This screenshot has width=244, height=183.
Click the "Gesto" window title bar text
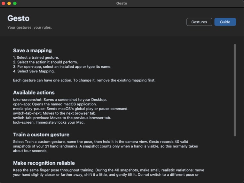(x=122, y=3)
